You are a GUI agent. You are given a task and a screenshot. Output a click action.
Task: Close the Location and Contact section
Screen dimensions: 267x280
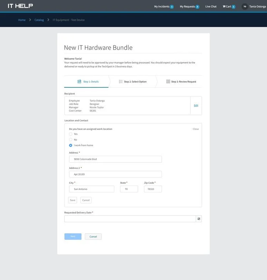pyautogui.click(x=196, y=129)
